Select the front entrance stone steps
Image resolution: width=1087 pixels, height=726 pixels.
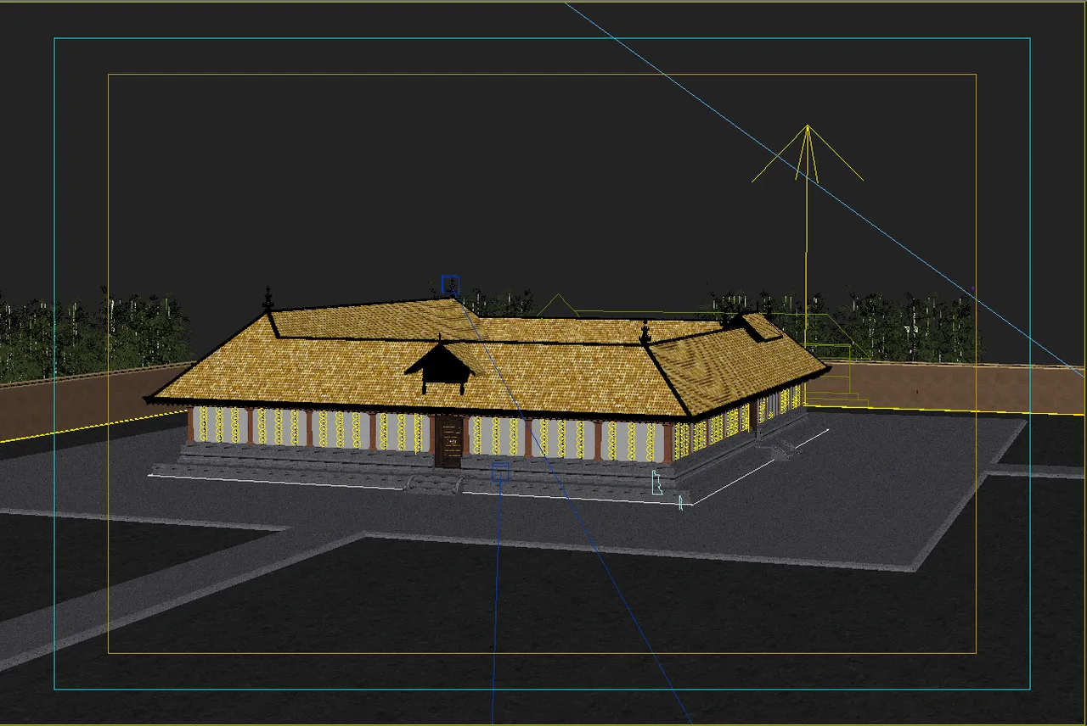point(435,483)
